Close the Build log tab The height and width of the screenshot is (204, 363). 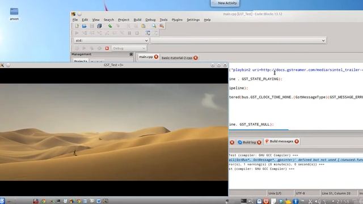(x=259, y=142)
